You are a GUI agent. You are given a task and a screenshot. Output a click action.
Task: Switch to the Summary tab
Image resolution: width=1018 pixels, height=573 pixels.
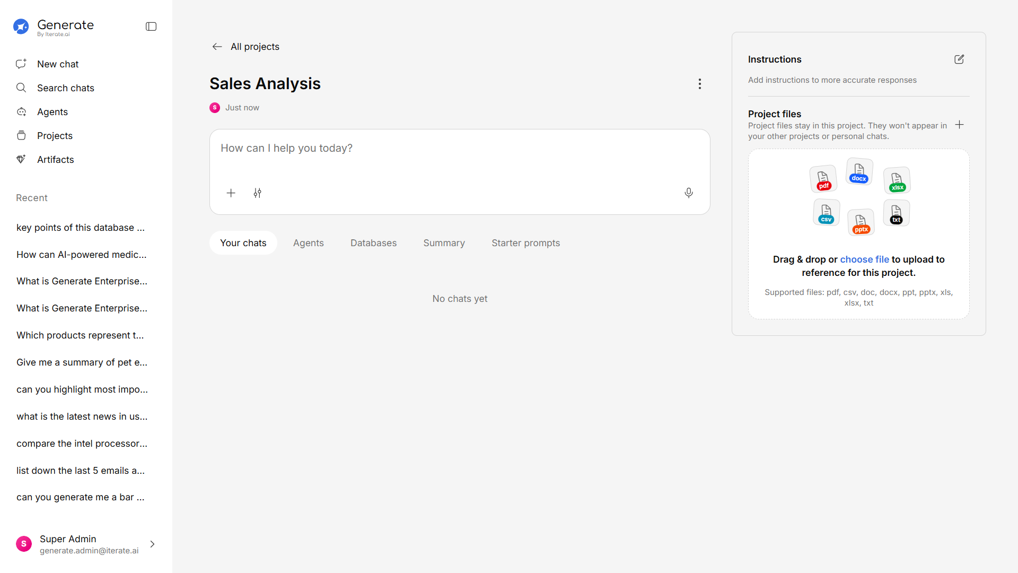click(x=444, y=243)
